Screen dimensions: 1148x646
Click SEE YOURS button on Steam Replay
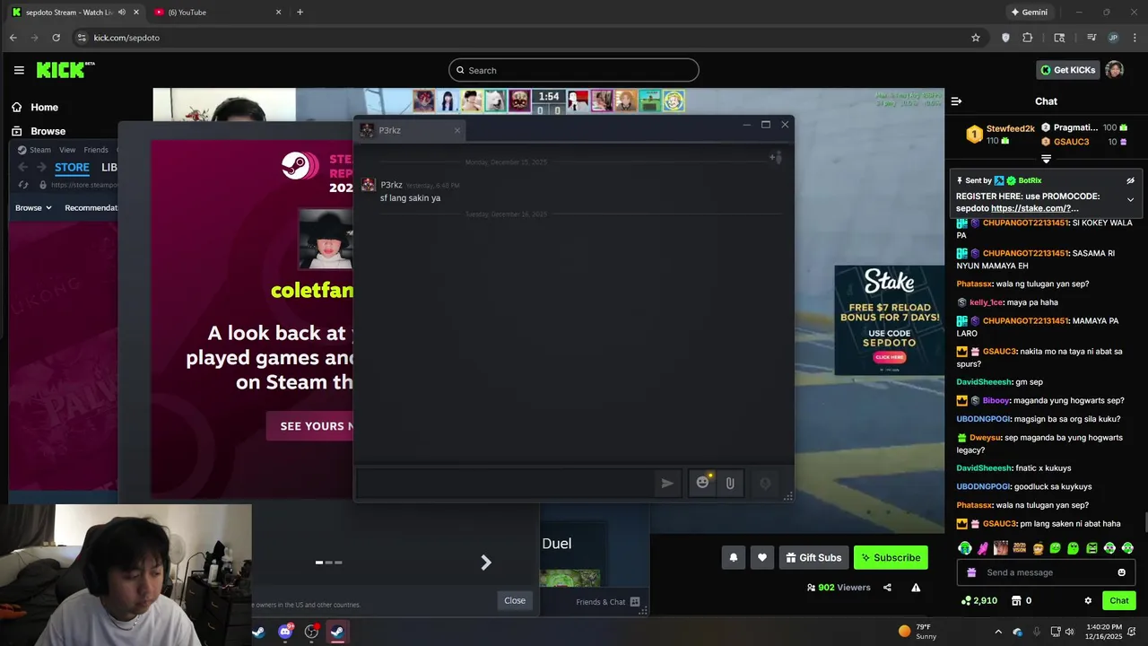pyautogui.click(x=310, y=426)
